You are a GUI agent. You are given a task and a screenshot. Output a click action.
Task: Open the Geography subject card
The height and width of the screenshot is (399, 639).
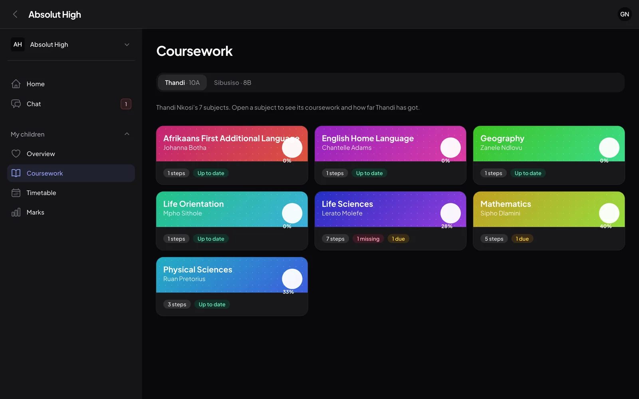pyautogui.click(x=549, y=155)
